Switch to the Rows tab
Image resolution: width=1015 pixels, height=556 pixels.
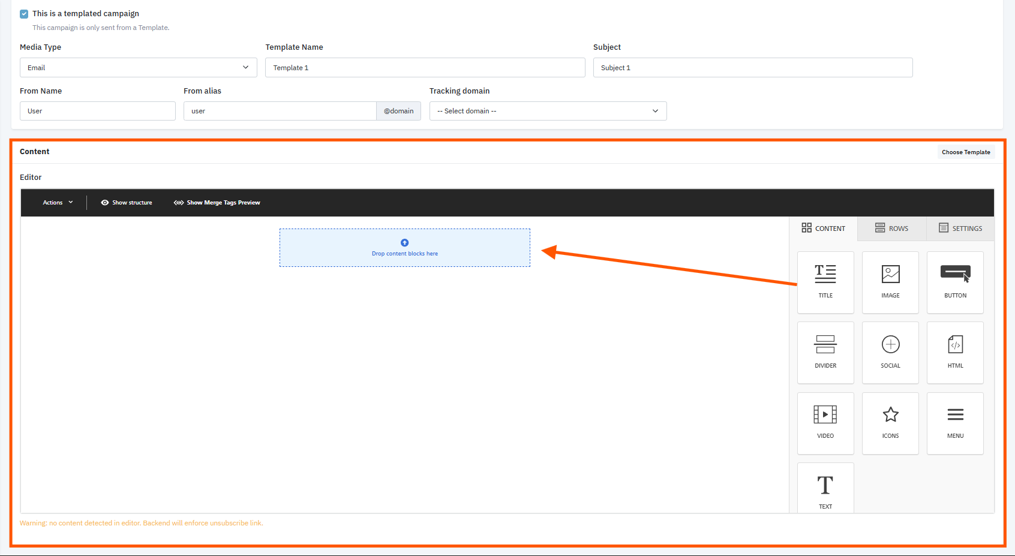point(891,229)
